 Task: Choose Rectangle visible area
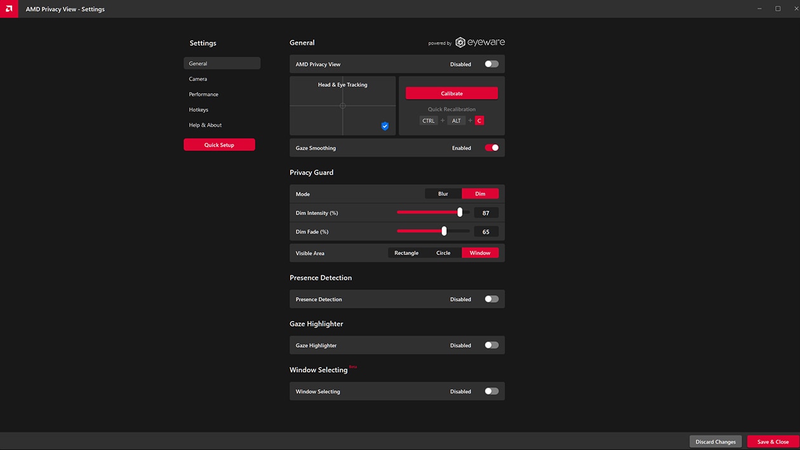[x=406, y=253]
